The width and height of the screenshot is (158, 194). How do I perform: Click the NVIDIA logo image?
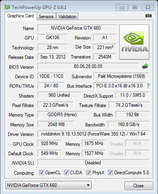pyautogui.click(x=134, y=42)
